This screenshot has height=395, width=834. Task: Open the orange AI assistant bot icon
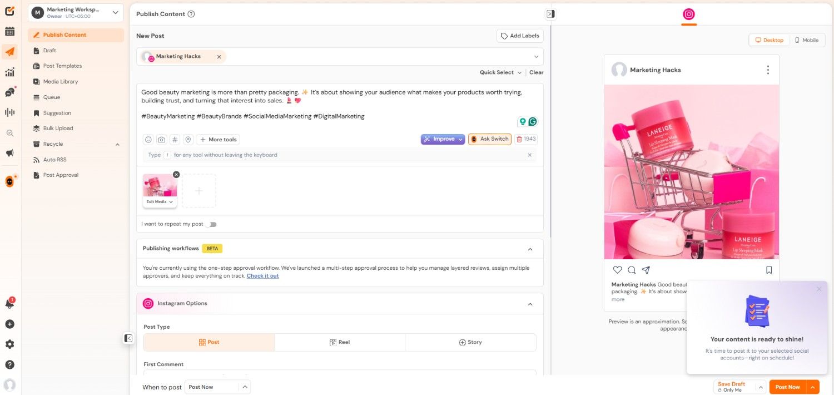click(9, 181)
